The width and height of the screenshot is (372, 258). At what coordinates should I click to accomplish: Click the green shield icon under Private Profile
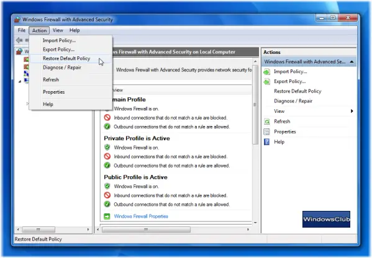[x=107, y=148]
